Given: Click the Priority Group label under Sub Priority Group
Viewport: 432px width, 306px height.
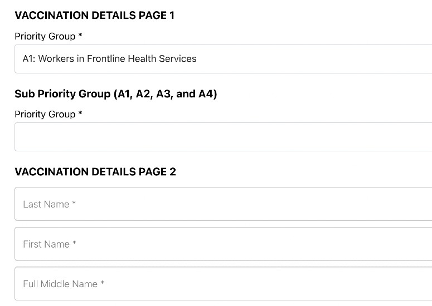Looking at the screenshot, I should [45, 115].
